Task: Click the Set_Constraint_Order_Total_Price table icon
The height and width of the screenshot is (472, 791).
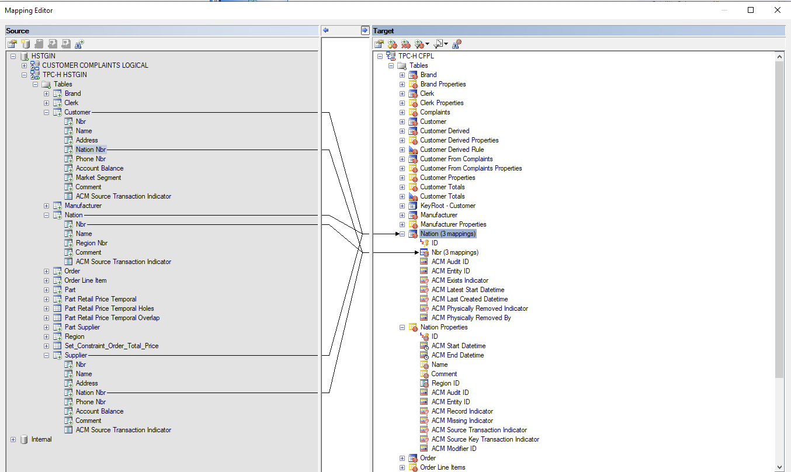Action: pos(57,346)
